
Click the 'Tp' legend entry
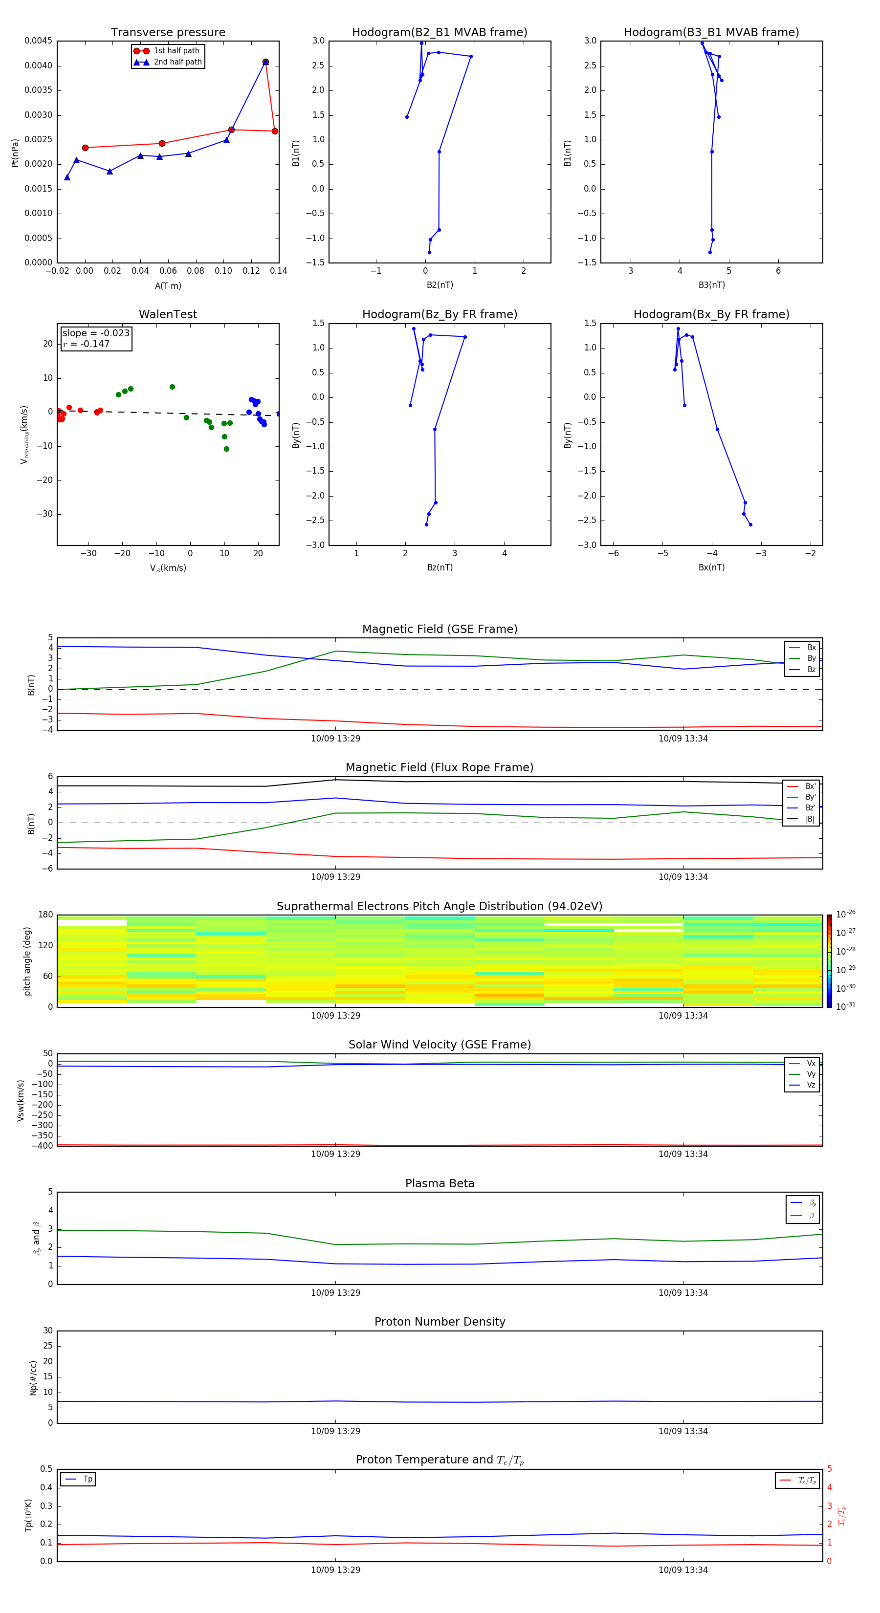click(x=78, y=1479)
